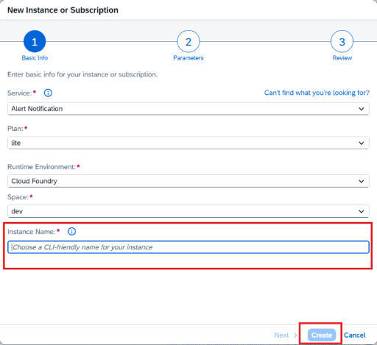Expand the Space dropdown set to dev

click(x=188, y=211)
